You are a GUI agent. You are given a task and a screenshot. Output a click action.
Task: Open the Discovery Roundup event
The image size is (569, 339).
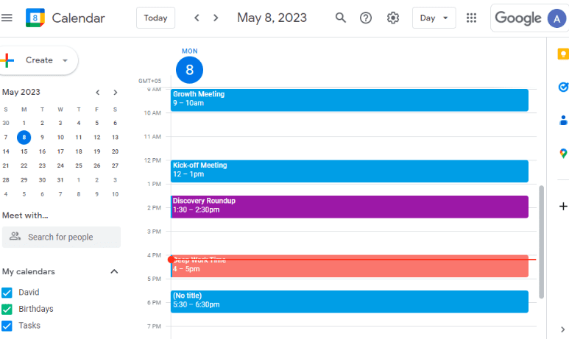[x=350, y=207]
